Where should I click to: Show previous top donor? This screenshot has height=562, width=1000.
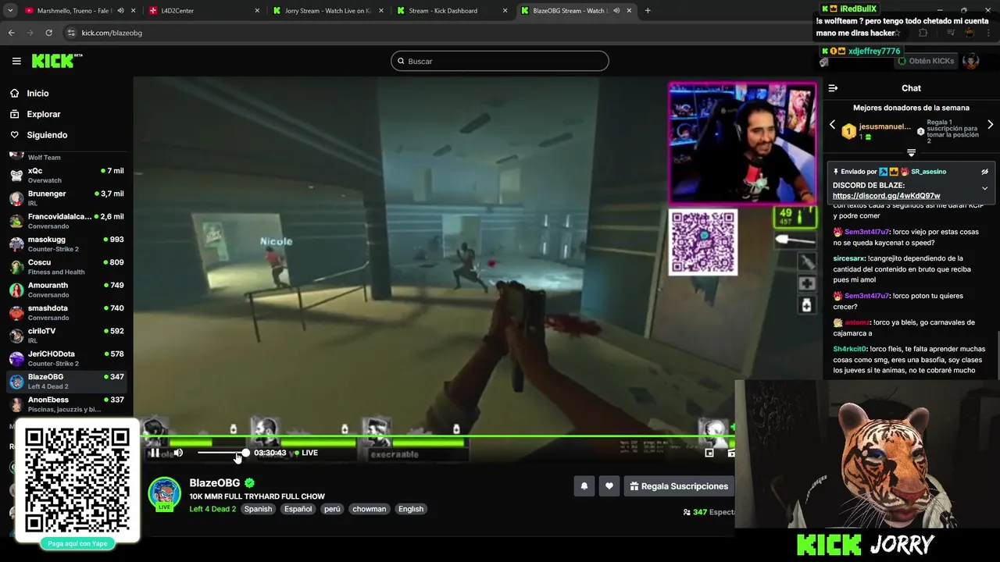point(832,125)
